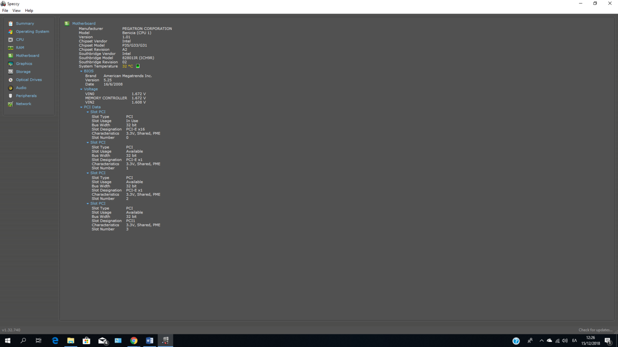Open the Windows Start menu
Screen dimensions: 618x347
coord(8,341)
